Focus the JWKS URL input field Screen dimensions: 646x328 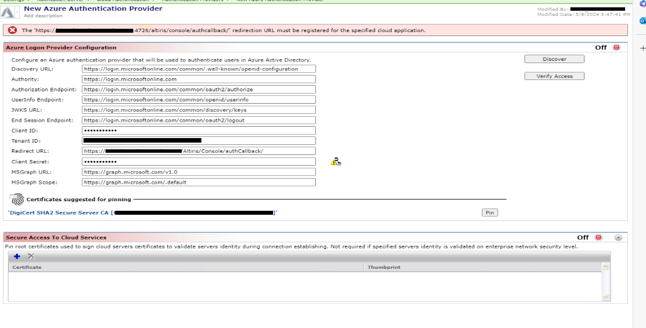pos(199,110)
